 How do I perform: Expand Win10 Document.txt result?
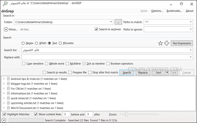coord(4,108)
